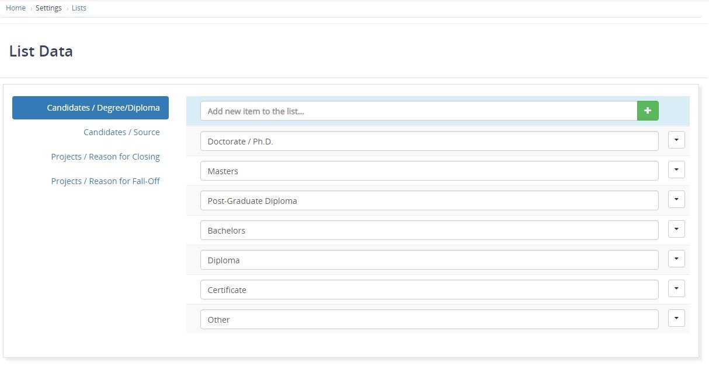Image resolution: width=709 pixels, height=367 pixels.
Task: Edit the Certificate text field
Action: [429, 290]
